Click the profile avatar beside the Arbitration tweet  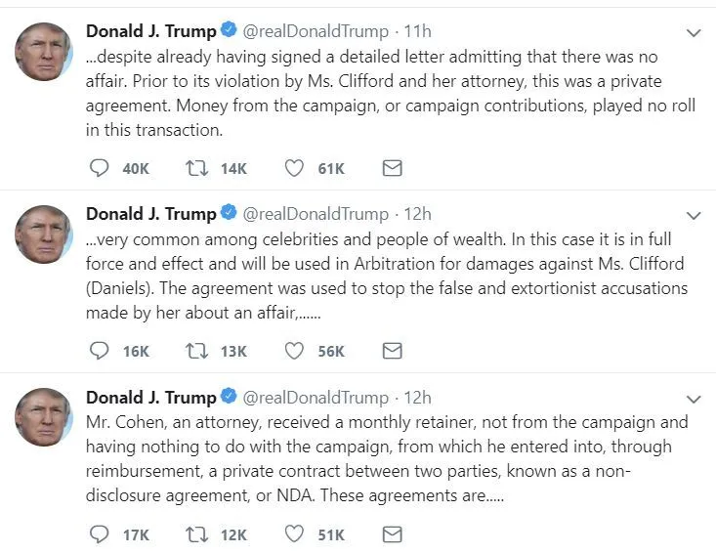click(x=44, y=234)
